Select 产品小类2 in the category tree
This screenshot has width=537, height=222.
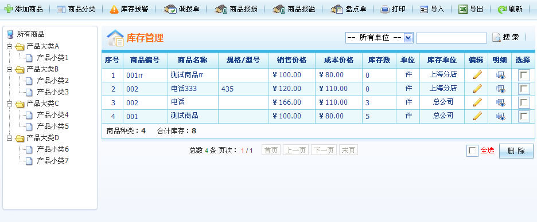pyautogui.click(x=53, y=81)
